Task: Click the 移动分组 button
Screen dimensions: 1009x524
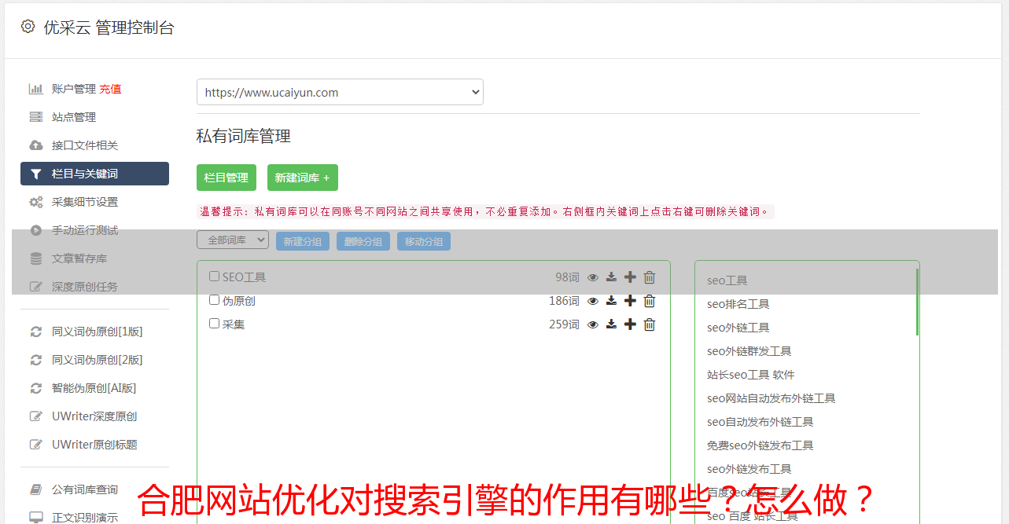Action: coord(424,241)
